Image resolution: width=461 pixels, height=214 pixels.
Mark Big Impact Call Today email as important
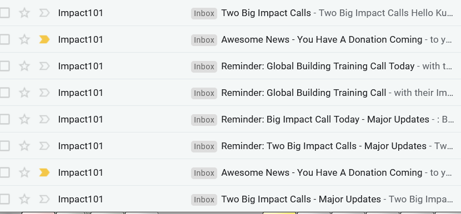coord(44,119)
